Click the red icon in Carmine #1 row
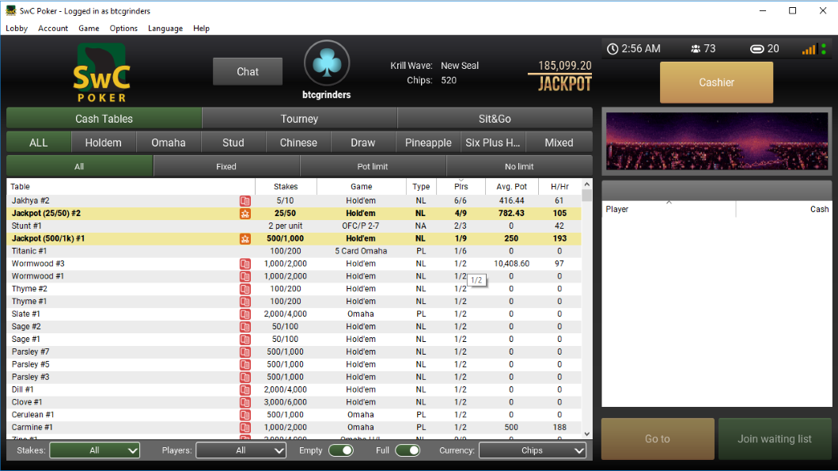 [245, 427]
